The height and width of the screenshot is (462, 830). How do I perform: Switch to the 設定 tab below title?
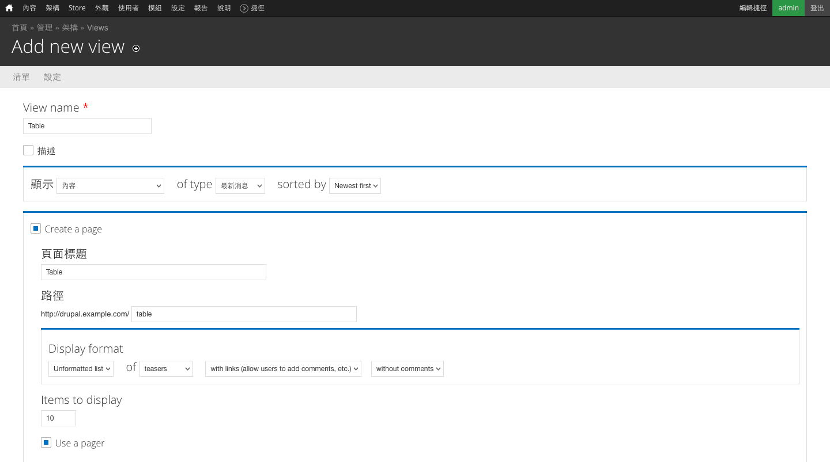(x=52, y=77)
